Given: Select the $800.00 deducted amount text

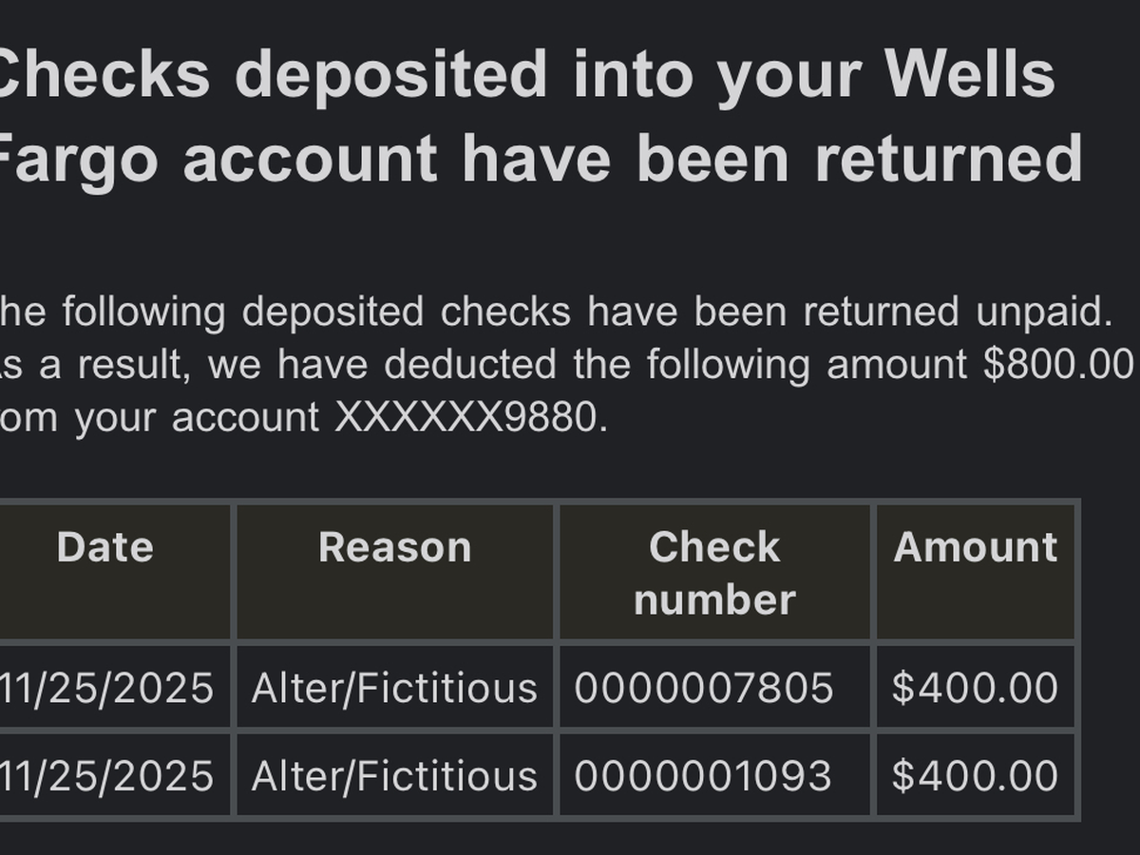Looking at the screenshot, I should coord(1058,365).
